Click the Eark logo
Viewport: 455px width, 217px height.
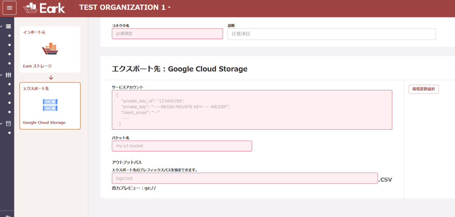pos(44,8)
